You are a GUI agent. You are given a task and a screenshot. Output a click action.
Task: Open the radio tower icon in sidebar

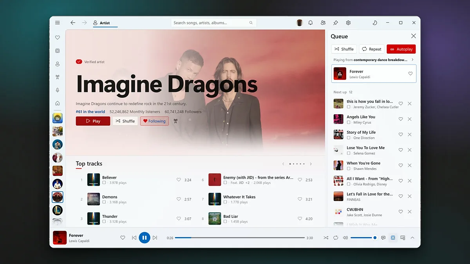coord(58,77)
